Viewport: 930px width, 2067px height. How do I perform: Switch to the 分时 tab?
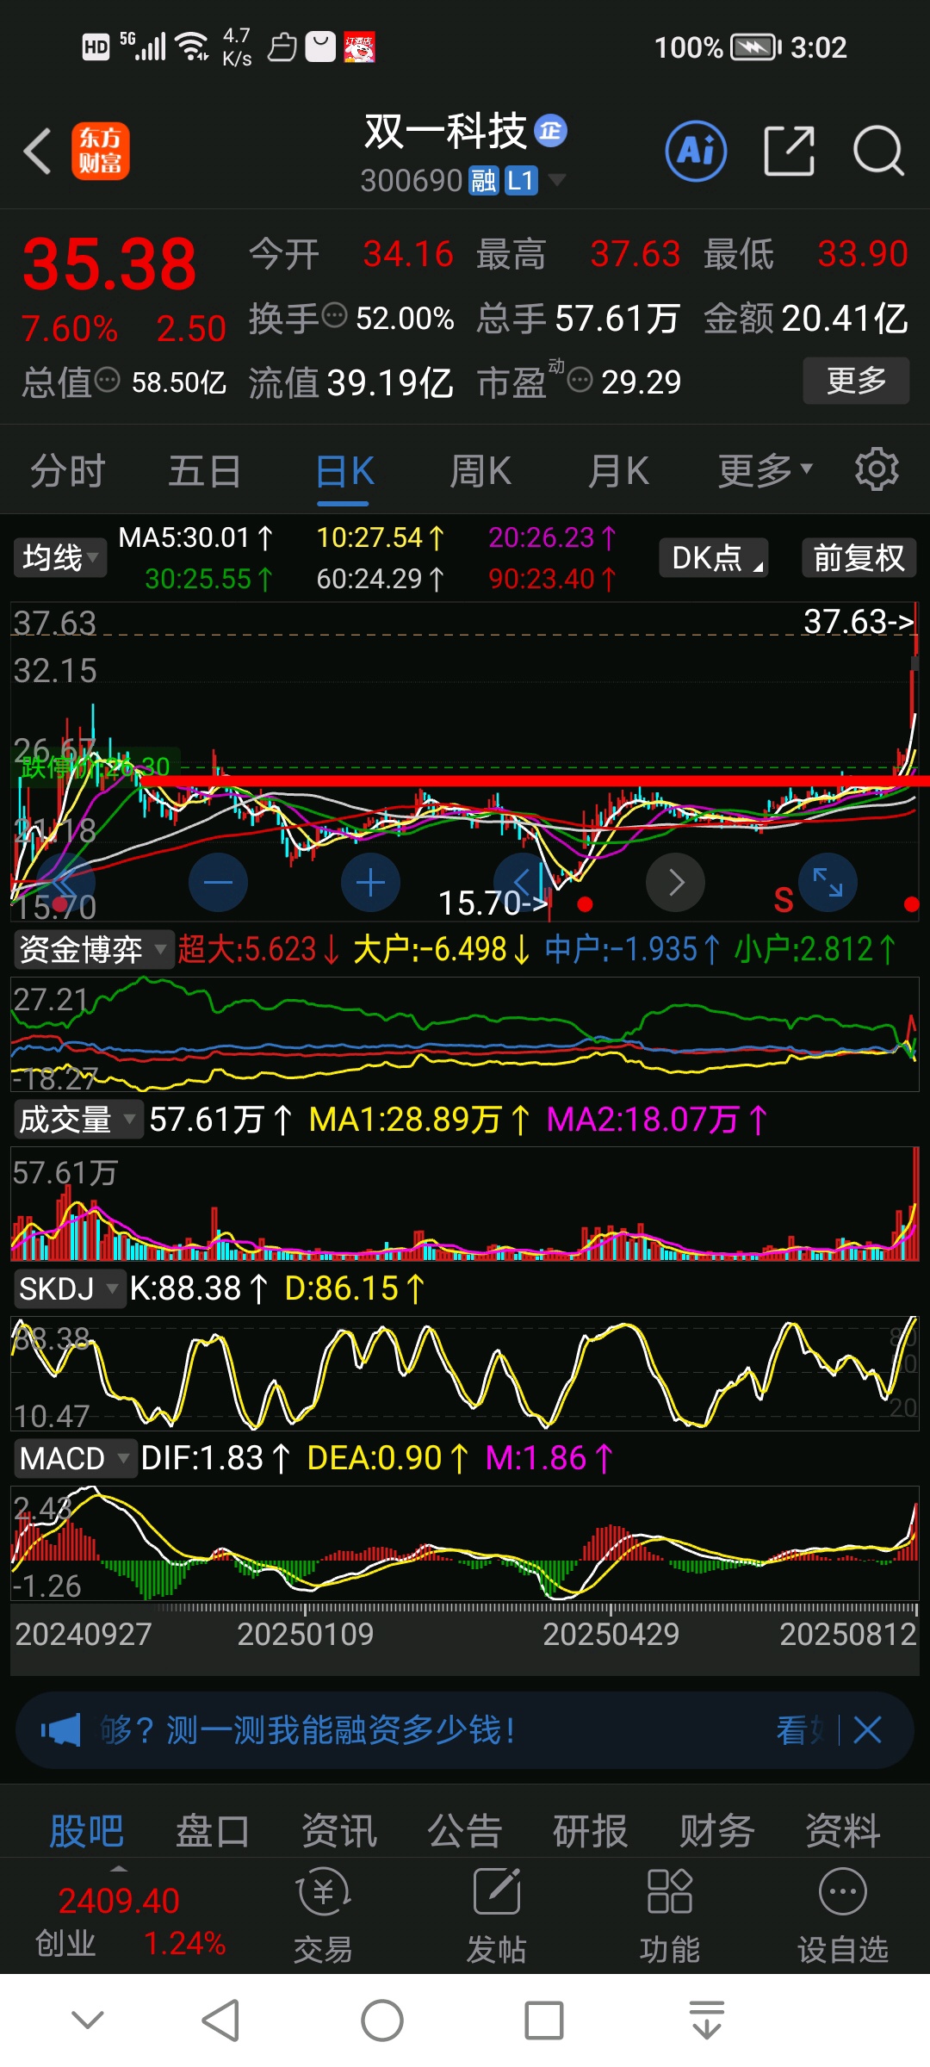(67, 470)
